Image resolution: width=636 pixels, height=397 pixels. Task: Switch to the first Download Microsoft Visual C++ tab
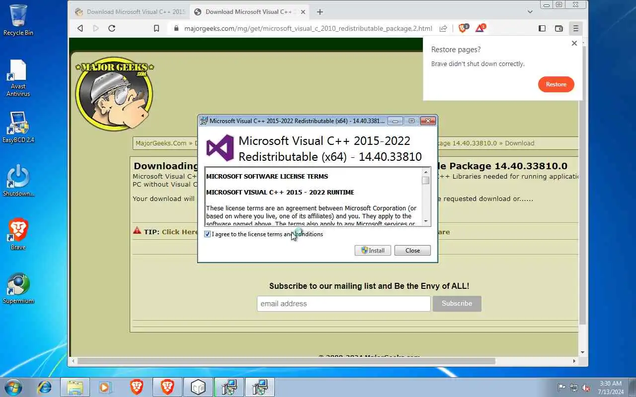(130, 11)
